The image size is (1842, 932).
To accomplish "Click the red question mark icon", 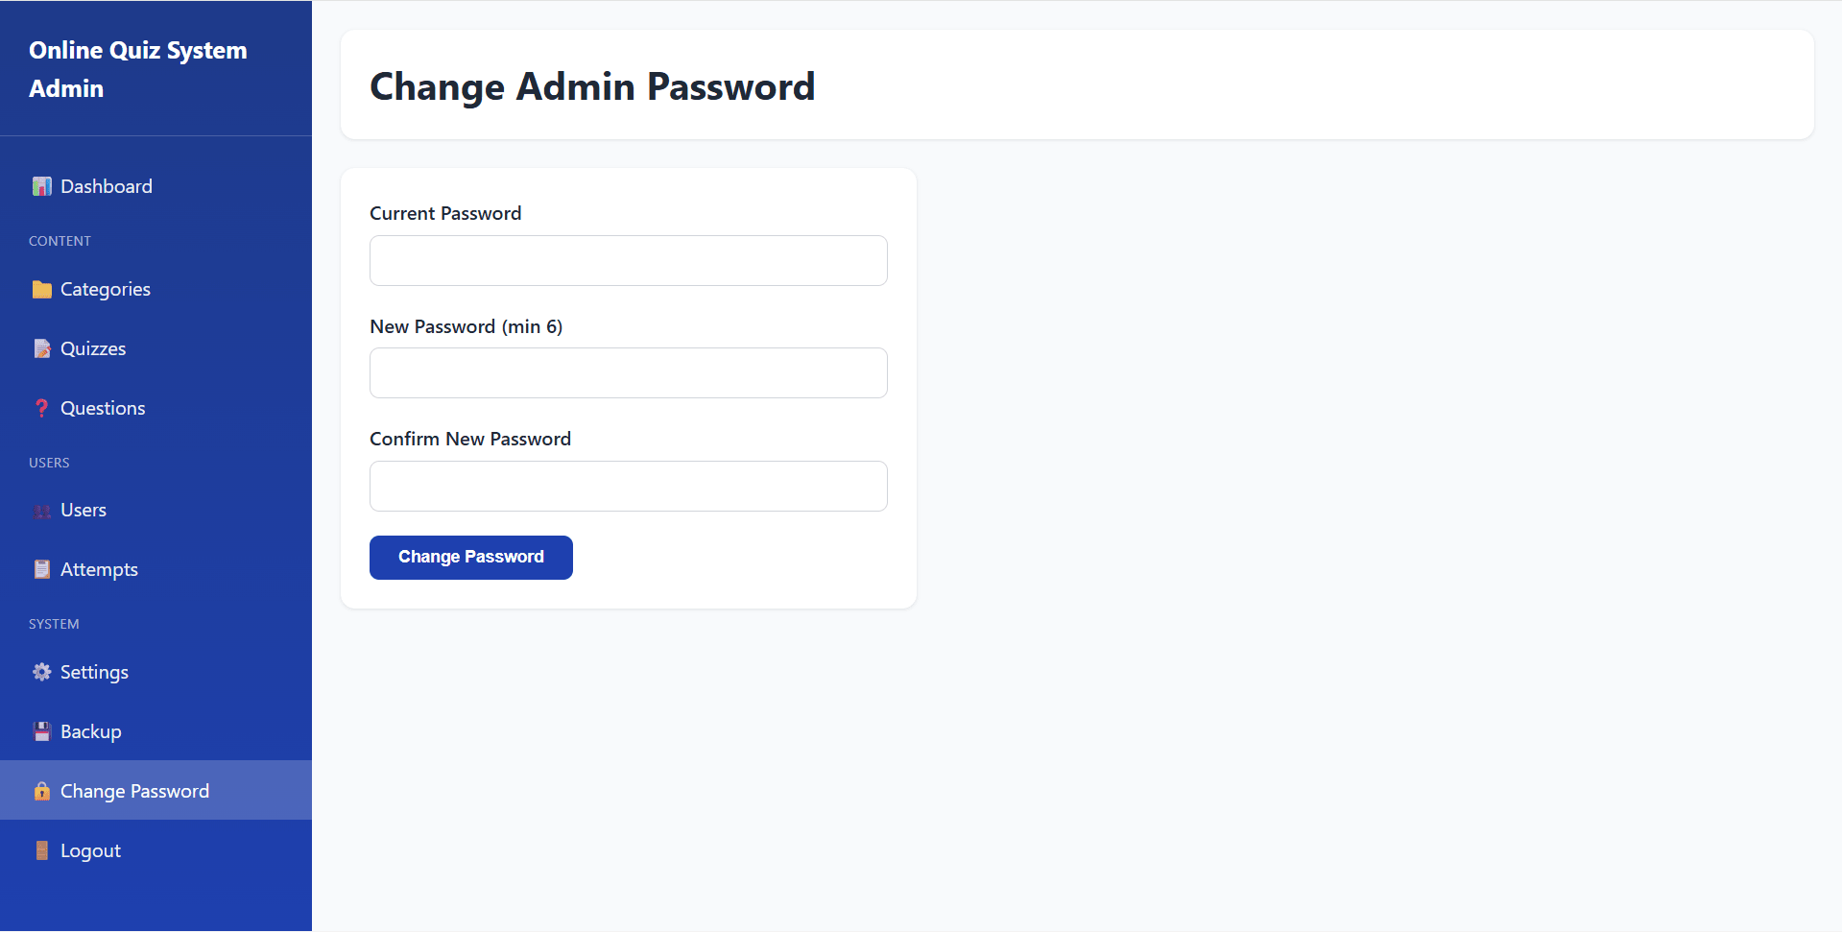I will 41,408.
